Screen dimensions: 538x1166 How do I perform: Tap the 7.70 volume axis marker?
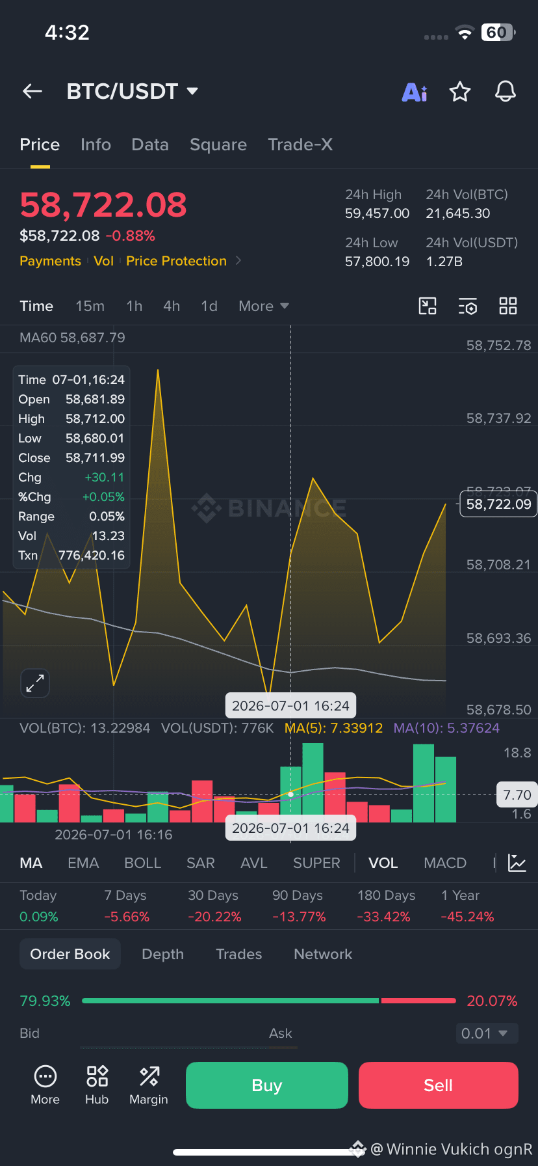coord(517,794)
